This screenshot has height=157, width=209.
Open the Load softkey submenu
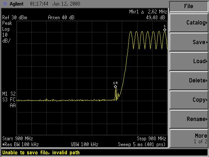(189, 61)
